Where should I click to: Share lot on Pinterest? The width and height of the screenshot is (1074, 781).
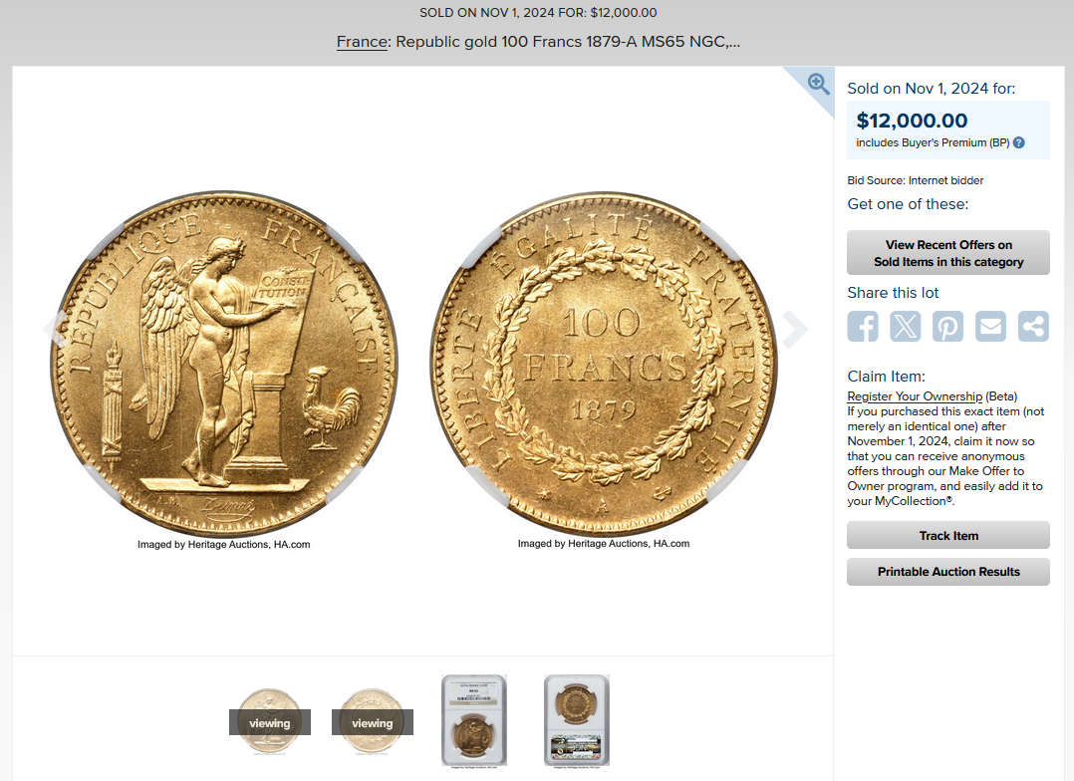[x=948, y=326]
